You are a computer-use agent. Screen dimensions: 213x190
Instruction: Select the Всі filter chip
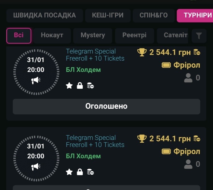coord(19,35)
